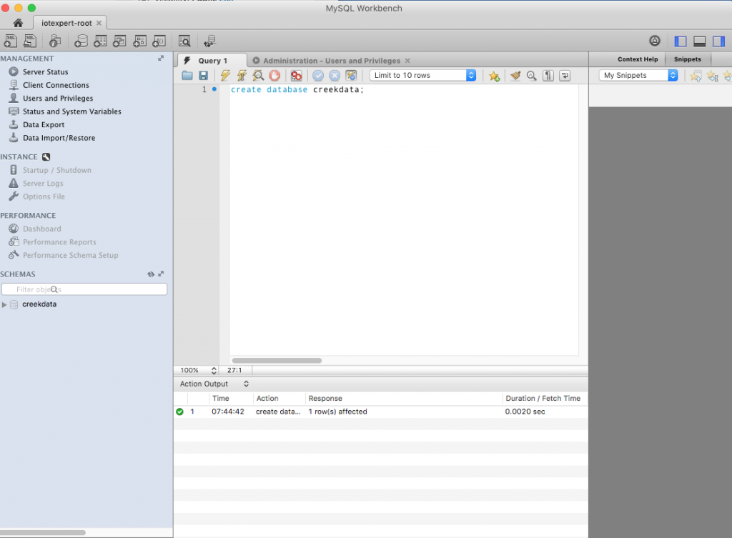Toggle word wrapping in editor
Image resolution: width=732 pixels, height=538 pixels.
point(565,76)
